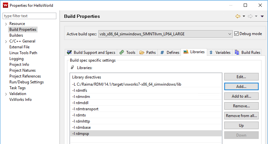Select the -l rdmtx library row

146,115
